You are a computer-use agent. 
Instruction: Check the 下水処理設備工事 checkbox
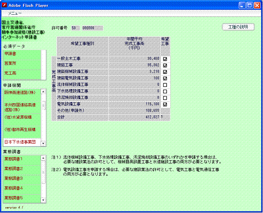tap(165, 91)
